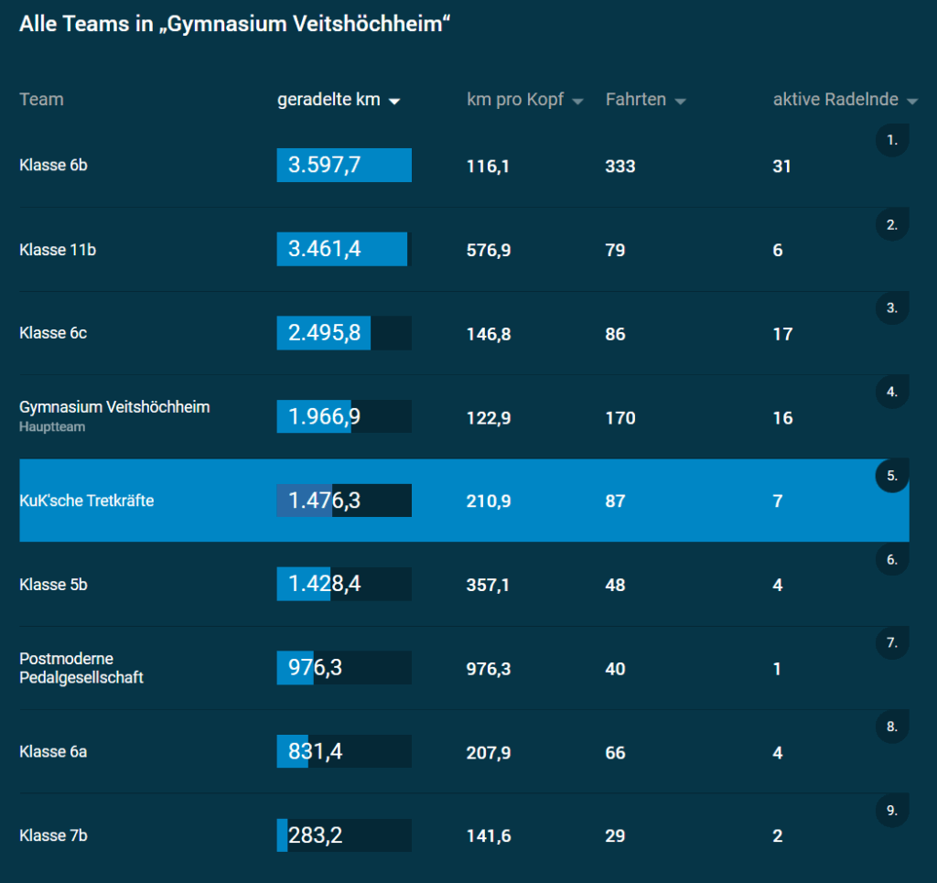
Task: Click the Team column header
Action: (x=41, y=99)
